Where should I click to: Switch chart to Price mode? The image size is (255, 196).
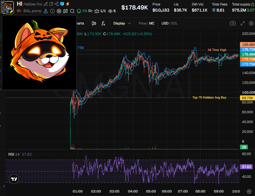[x=142, y=23]
